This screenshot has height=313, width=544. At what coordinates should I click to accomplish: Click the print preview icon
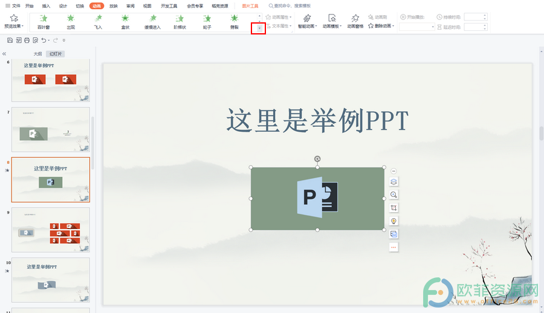tap(36, 40)
